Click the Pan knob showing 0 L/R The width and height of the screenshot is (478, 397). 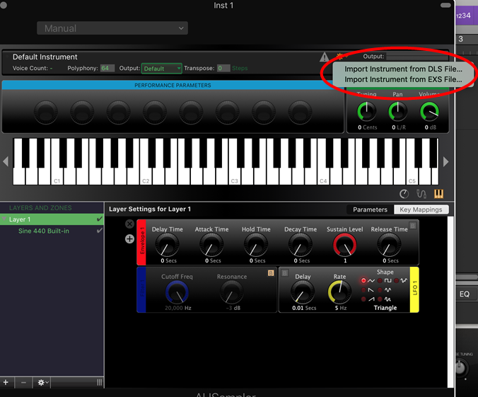398,111
